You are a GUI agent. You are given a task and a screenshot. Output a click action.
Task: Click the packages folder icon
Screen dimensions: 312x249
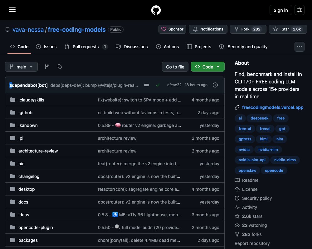coord(13,240)
